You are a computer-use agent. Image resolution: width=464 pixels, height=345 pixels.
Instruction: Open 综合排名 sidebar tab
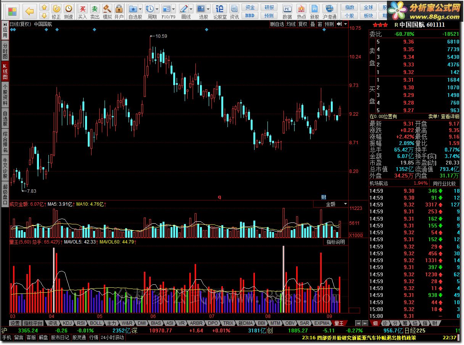point(5,142)
